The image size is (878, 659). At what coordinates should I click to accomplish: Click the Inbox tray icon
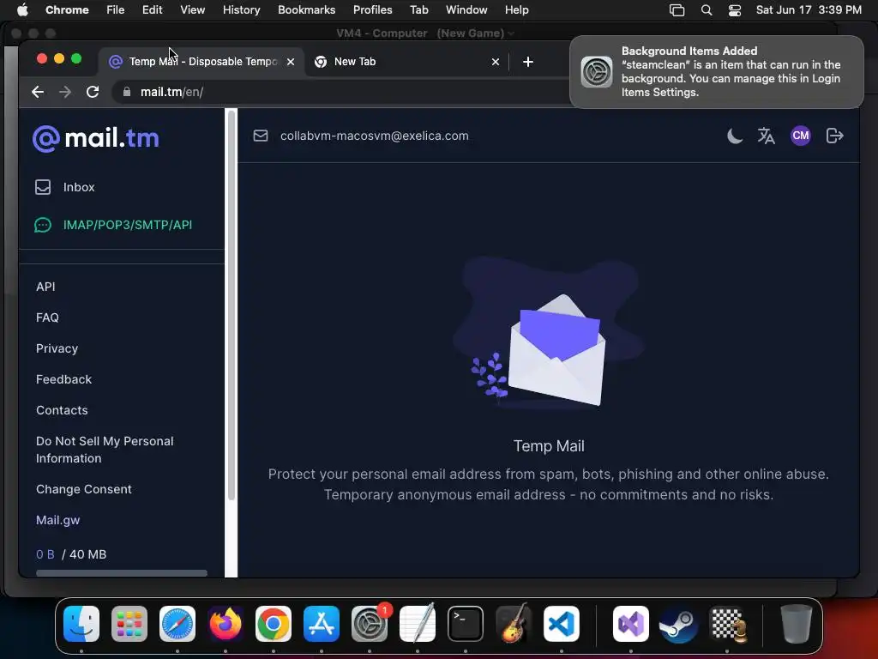coord(43,187)
